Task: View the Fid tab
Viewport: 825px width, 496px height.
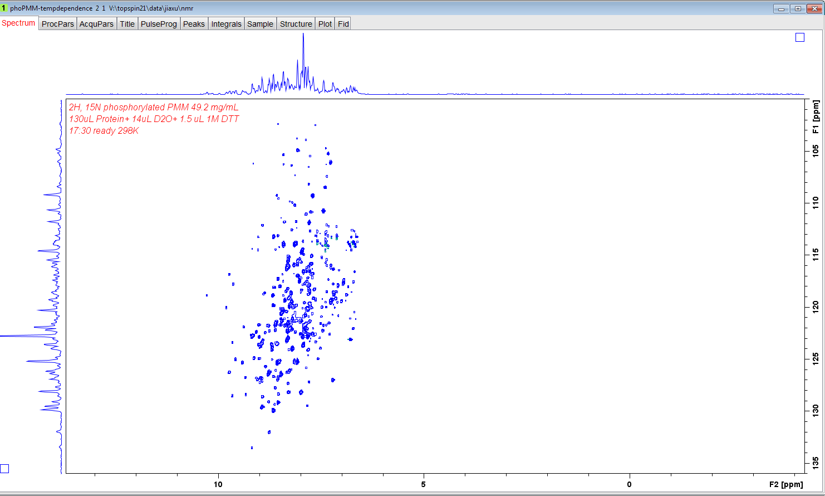Action: 343,24
